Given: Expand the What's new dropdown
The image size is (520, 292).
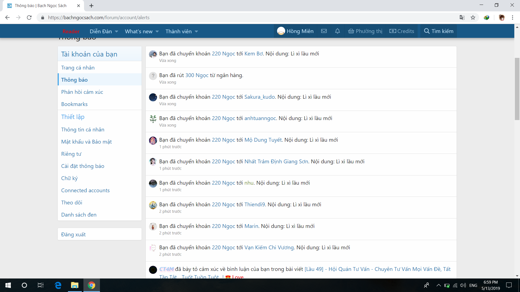Looking at the screenshot, I should [x=157, y=31].
